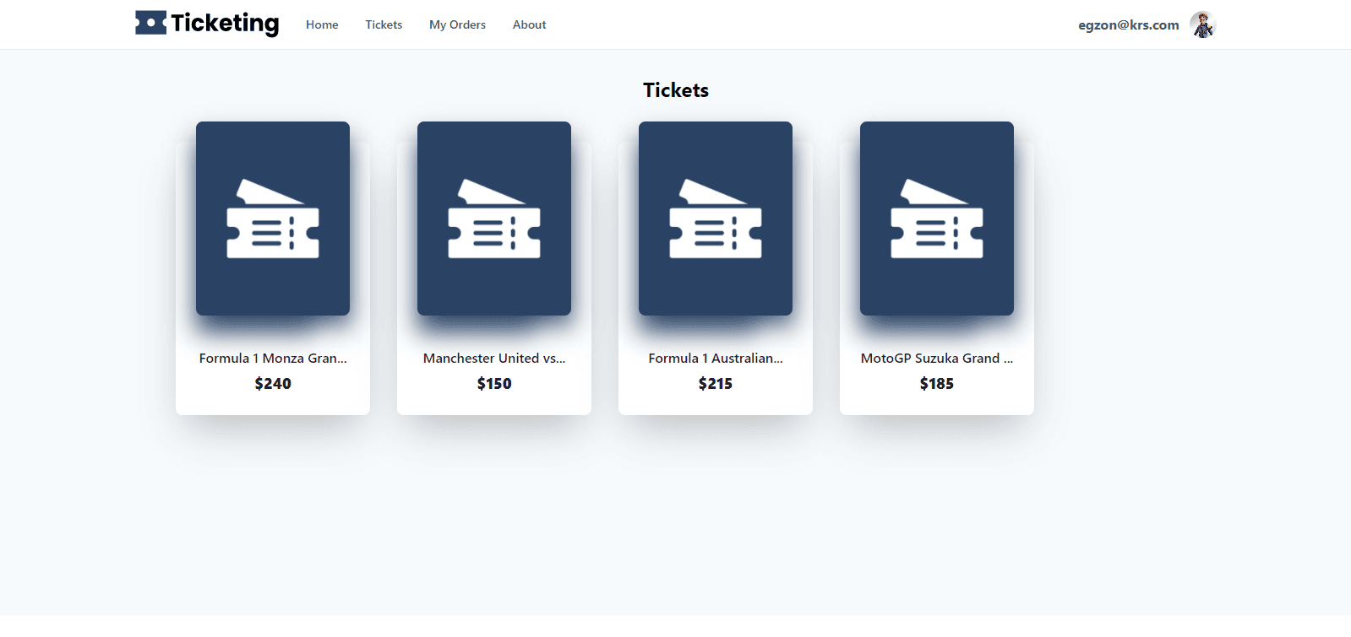Click the $240 price
This screenshot has height=637, width=1351.
click(x=273, y=383)
